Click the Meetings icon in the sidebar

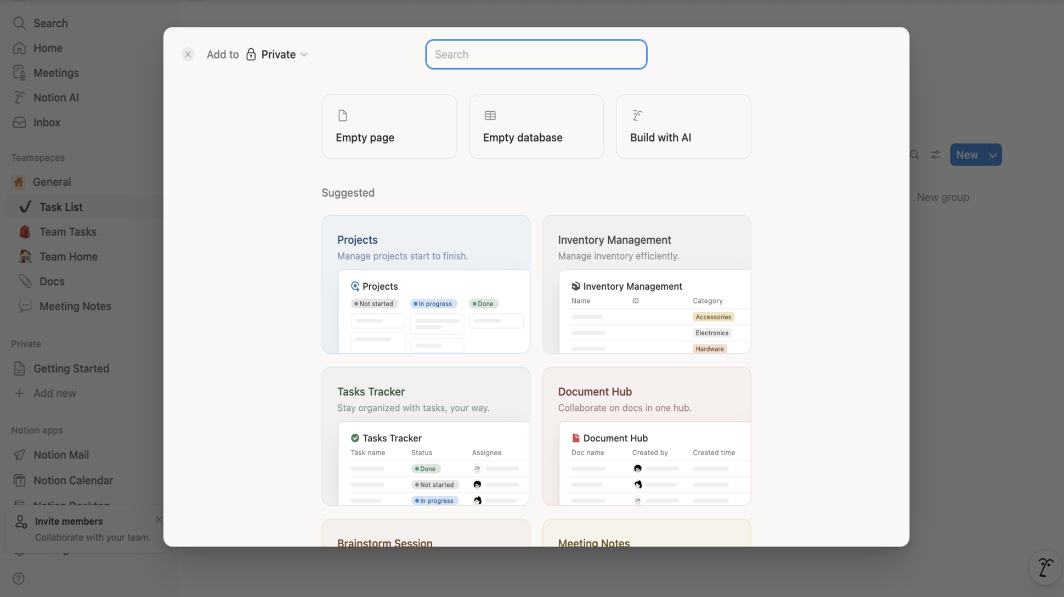19,72
